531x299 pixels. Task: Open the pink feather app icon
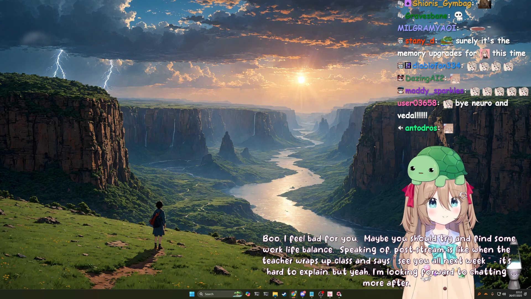(330, 294)
